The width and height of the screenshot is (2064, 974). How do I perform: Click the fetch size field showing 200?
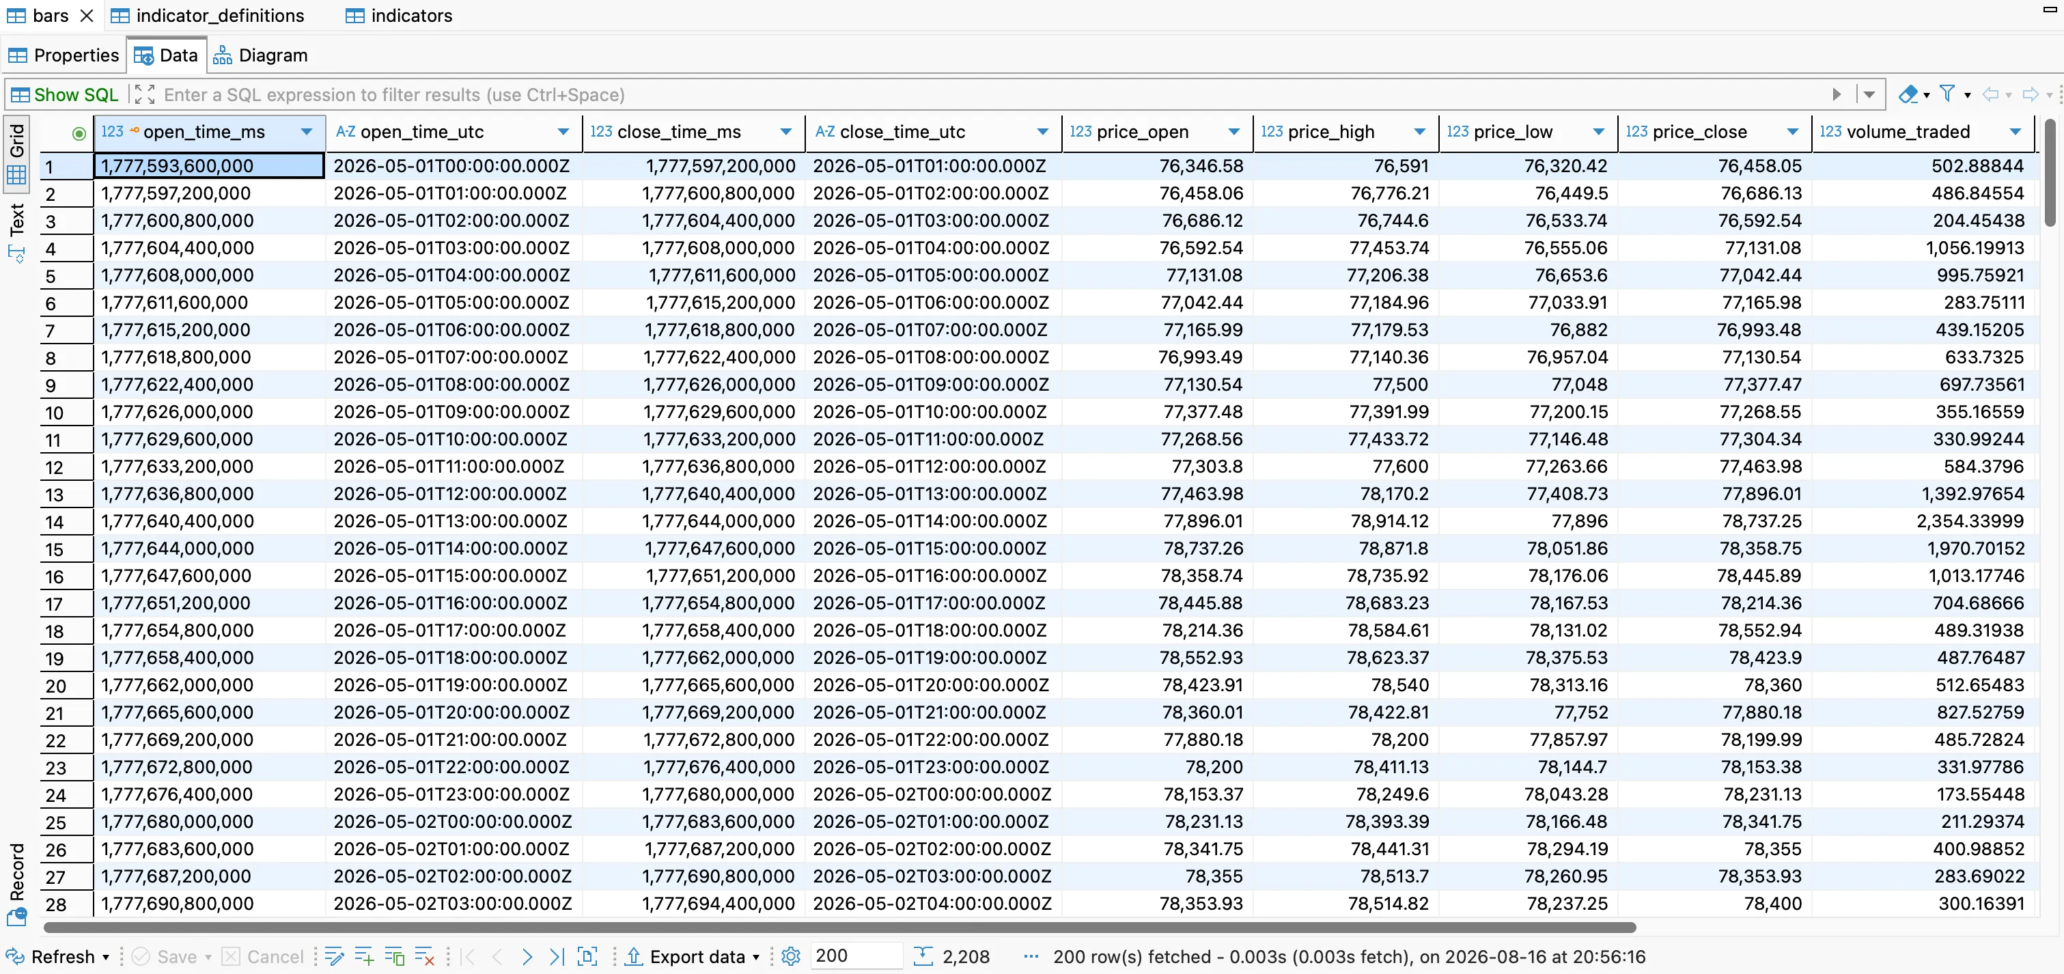(x=856, y=956)
